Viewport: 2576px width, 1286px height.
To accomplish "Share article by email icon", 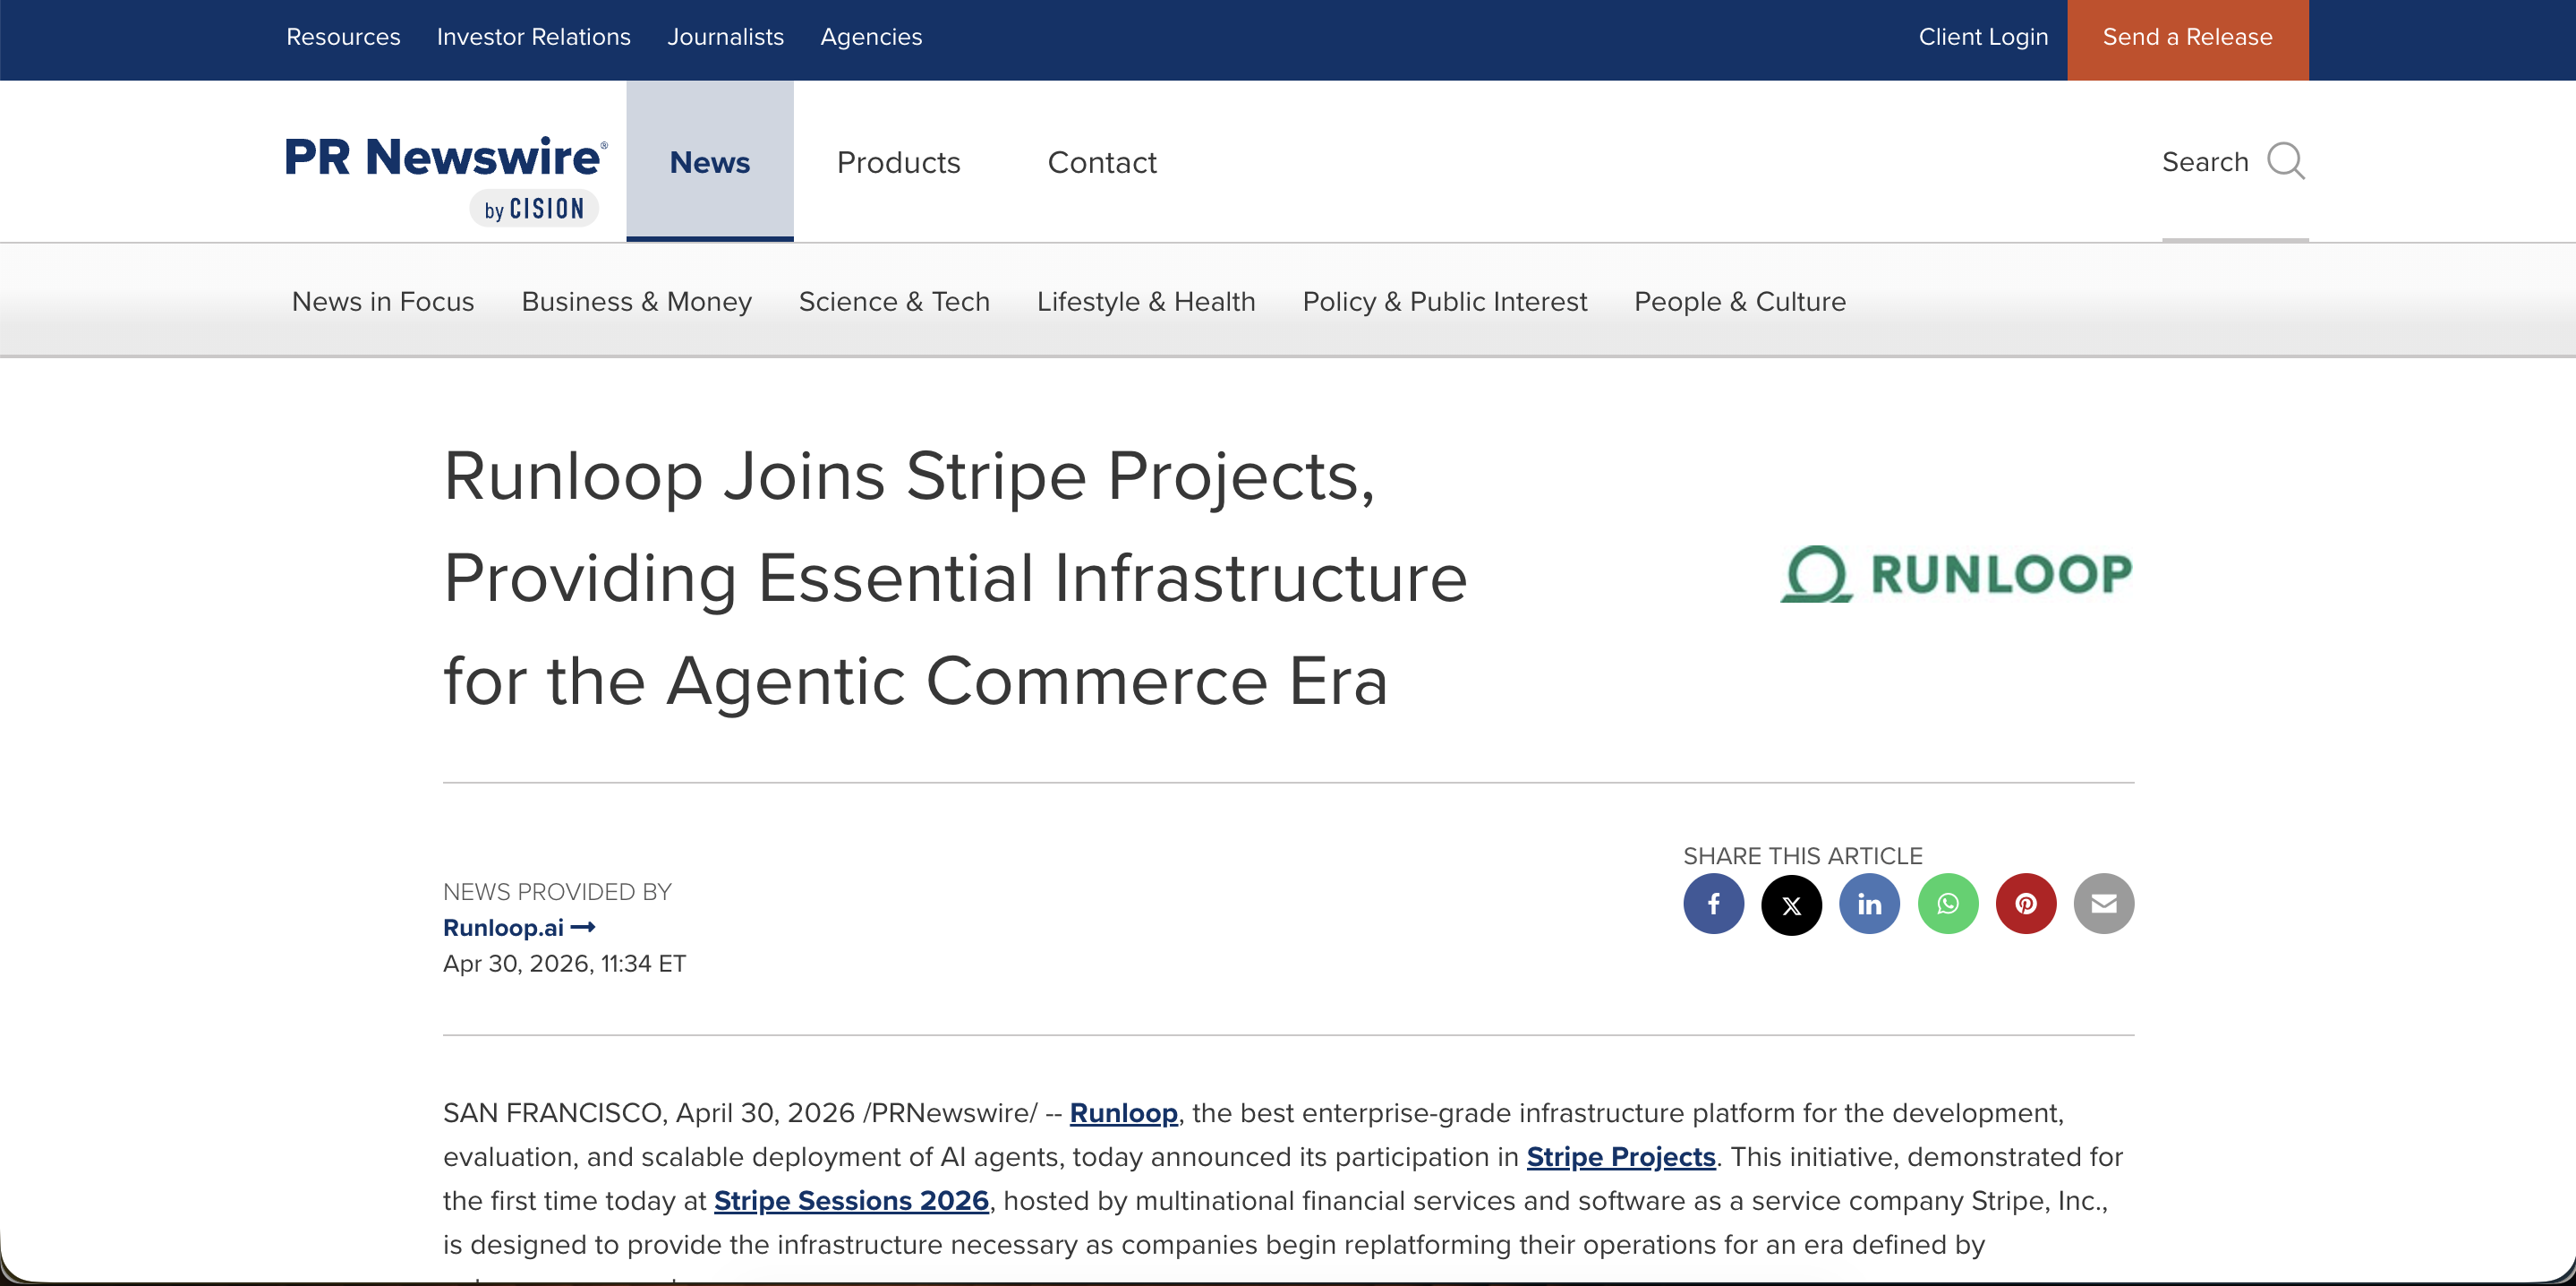I will 2103,904.
